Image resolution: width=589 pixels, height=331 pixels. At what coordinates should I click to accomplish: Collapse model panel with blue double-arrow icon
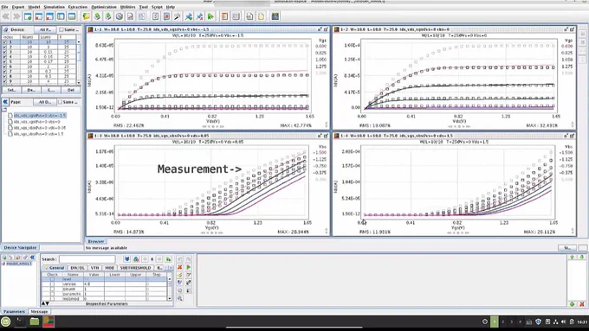coord(32,258)
